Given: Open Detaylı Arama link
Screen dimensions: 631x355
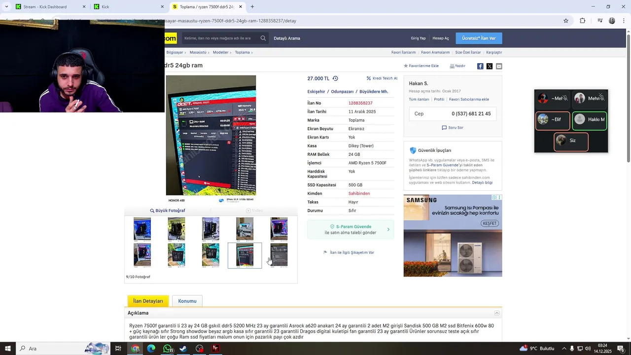Looking at the screenshot, I should (287, 38).
